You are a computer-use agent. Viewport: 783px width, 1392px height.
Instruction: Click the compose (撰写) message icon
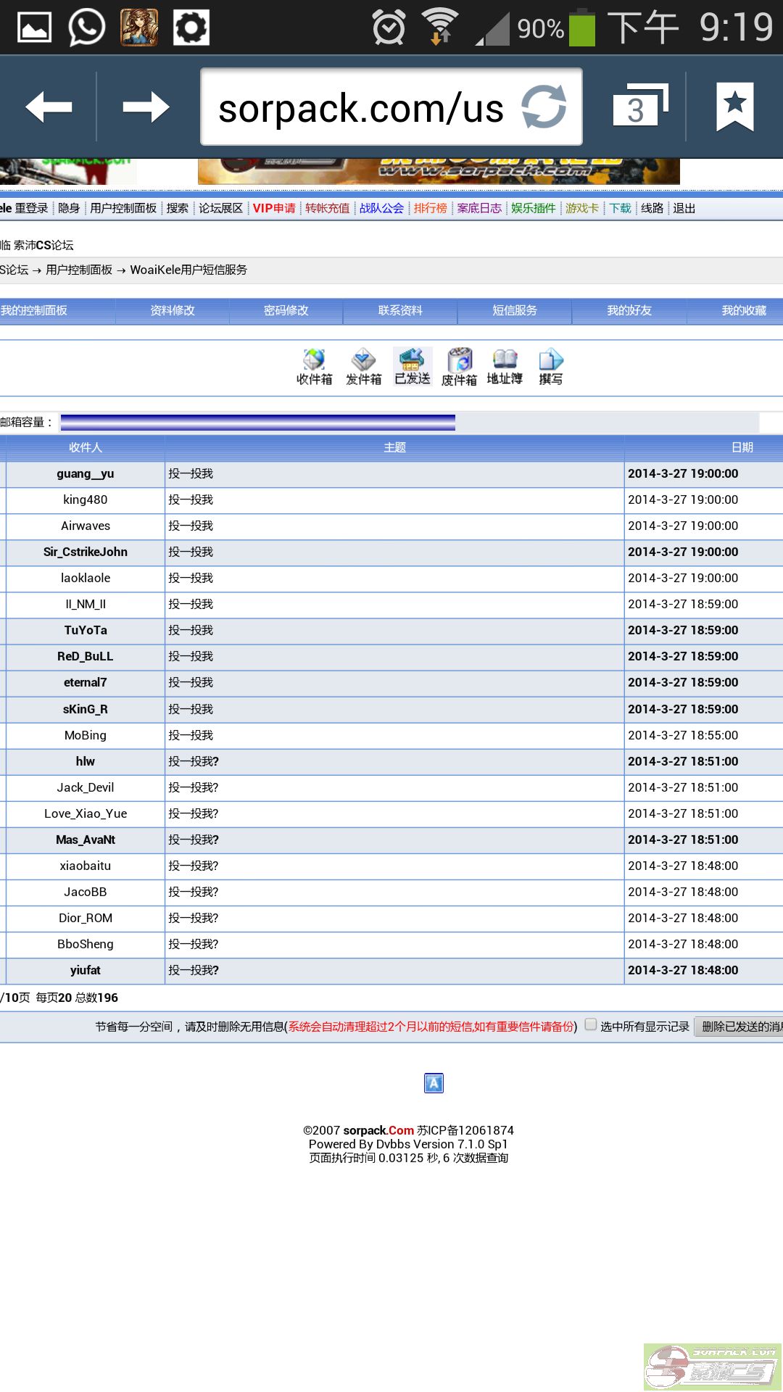550,367
